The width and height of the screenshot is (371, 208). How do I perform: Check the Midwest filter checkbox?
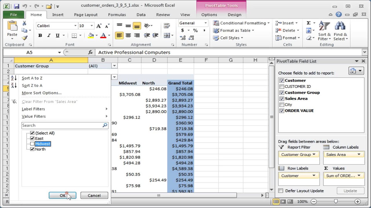[x=32, y=144]
